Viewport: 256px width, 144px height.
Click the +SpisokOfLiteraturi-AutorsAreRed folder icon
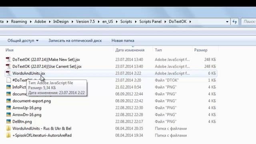click(8, 135)
